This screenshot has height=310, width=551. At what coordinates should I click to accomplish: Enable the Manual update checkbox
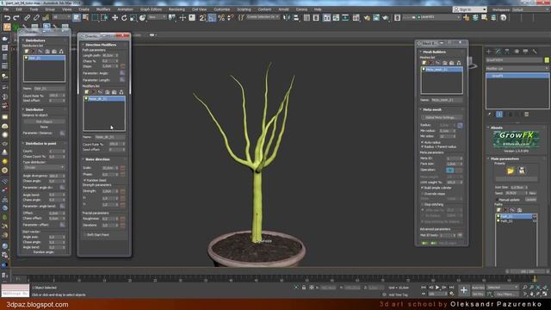(x=497, y=200)
